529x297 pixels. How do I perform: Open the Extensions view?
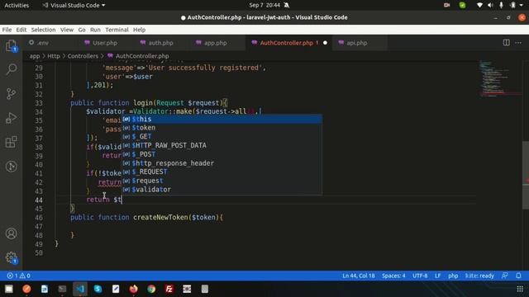pos(11,142)
